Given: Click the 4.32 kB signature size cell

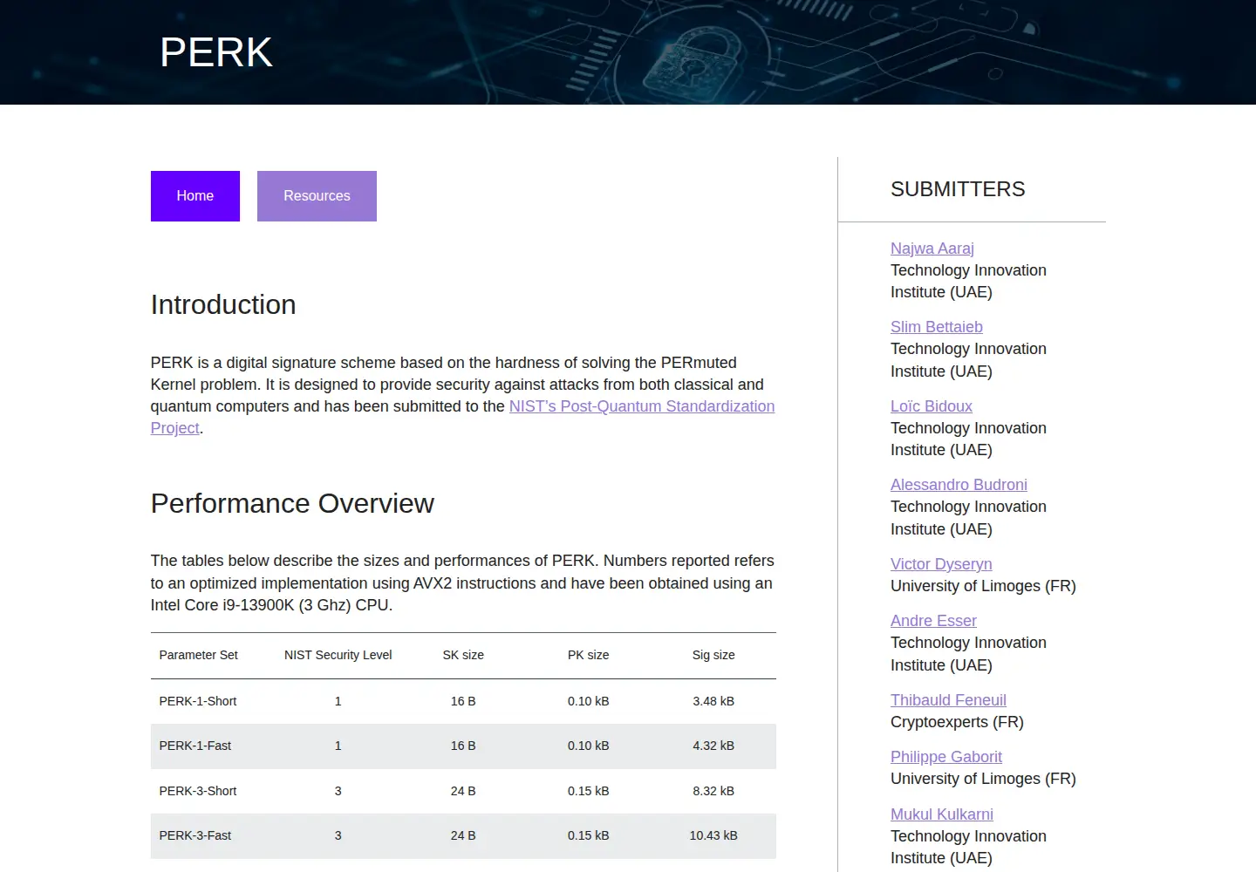Looking at the screenshot, I should point(713,746).
